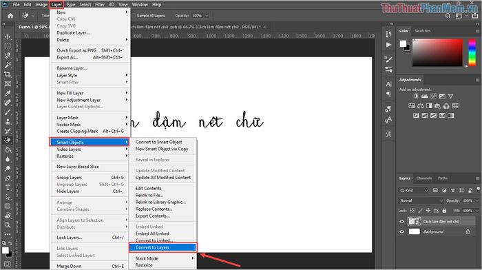Select the Healing Brush tool
The width and height of the screenshot is (482, 270).
8,103
